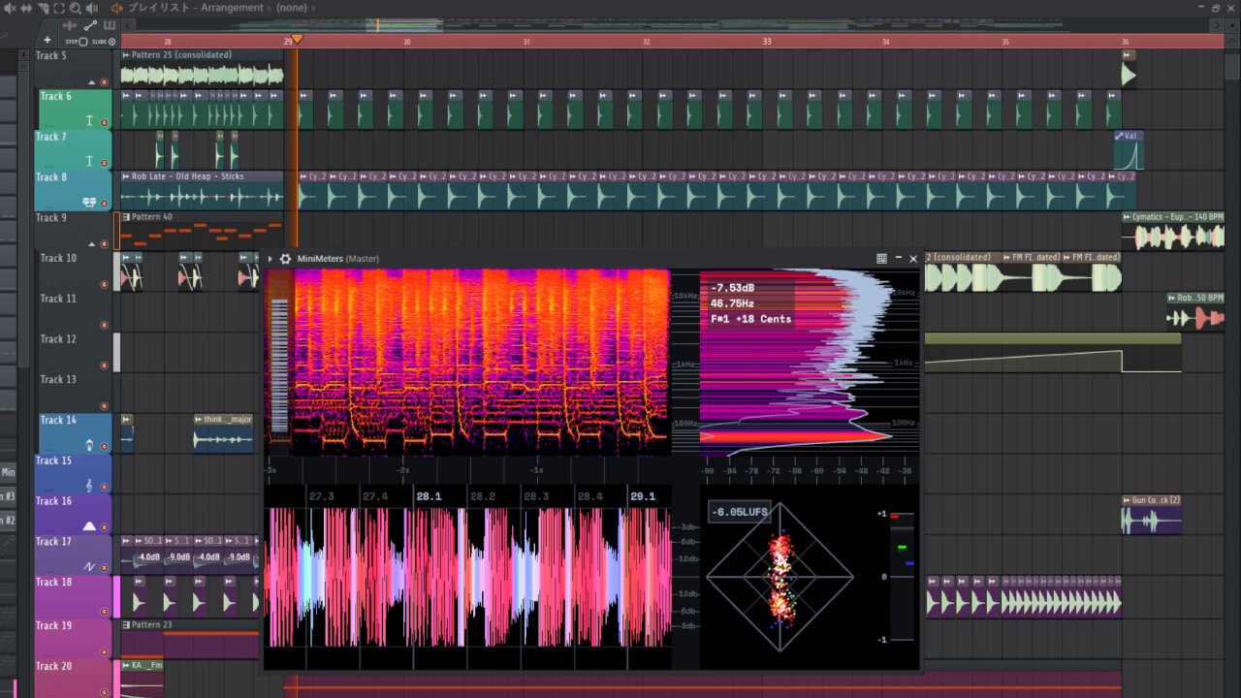1241x698 pixels.
Task: Open the Pattern 40 clip menu
Action: click(126, 217)
